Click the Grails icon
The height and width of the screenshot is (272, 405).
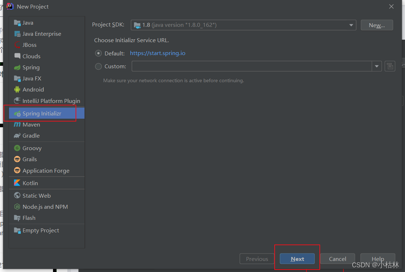[x=17, y=159]
